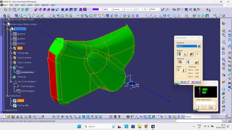This screenshot has width=232, height=130.
Task: Collapse the Bottle Holder product node
Action: click(4, 24)
